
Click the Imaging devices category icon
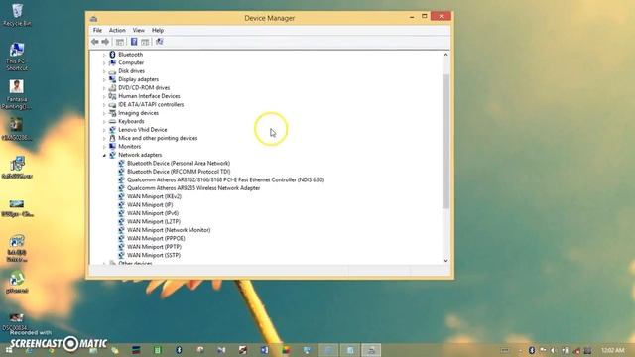point(112,113)
